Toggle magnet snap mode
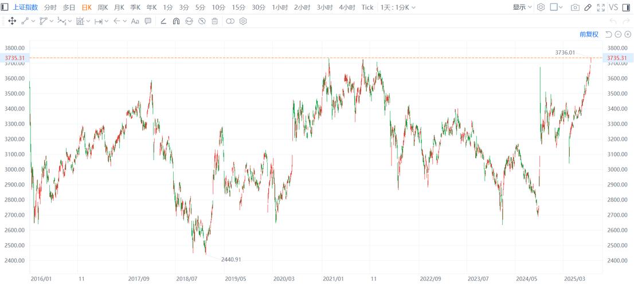The image size is (634, 286). click(x=176, y=21)
